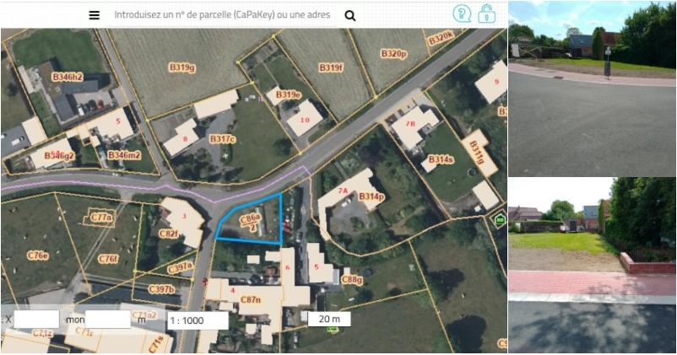Open the help question bubble icon
Image resolution: width=677 pixels, height=355 pixels.
pyautogui.click(x=462, y=13)
